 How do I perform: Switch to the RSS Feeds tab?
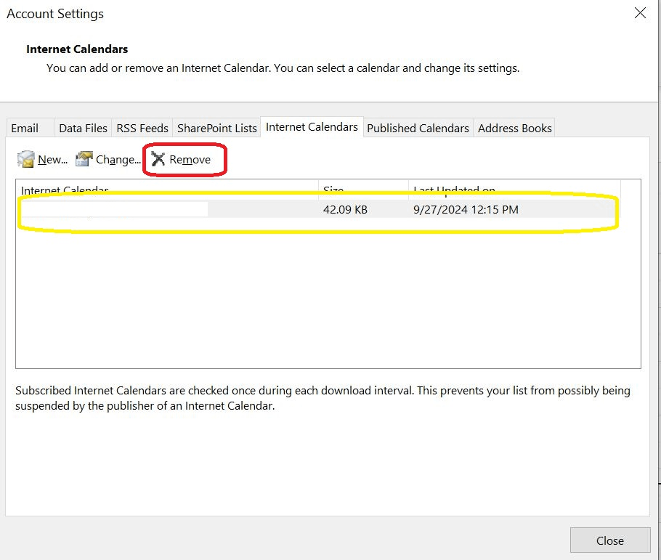(x=142, y=127)
